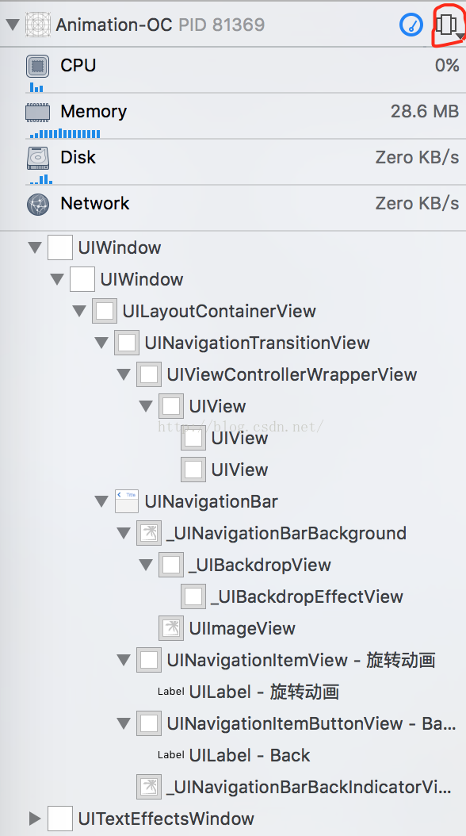This screenshot has width=466, height=836.
Task: Collapse the Animation-OC process row
Action: 13,25
